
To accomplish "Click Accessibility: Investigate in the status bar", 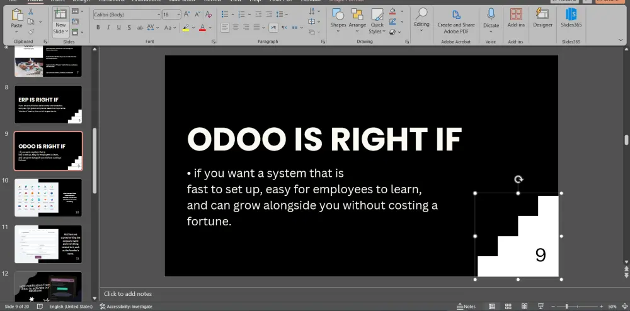I will [126, 307].
